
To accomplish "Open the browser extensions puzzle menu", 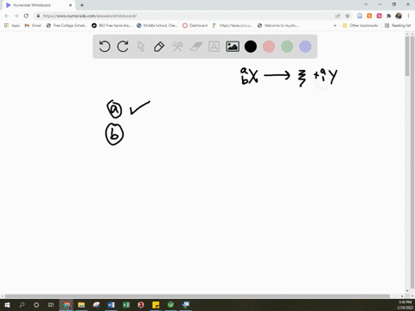I will [x=389, y=16].
